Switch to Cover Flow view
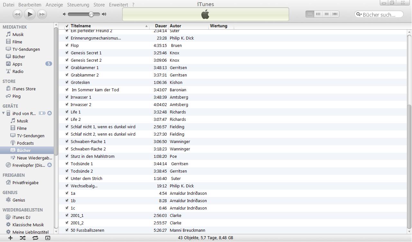 click(x=335, y=14)
